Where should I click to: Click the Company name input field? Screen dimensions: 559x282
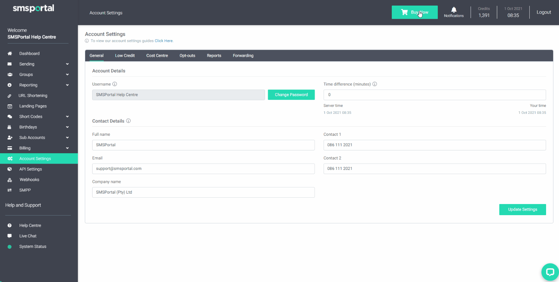point(203,192)
